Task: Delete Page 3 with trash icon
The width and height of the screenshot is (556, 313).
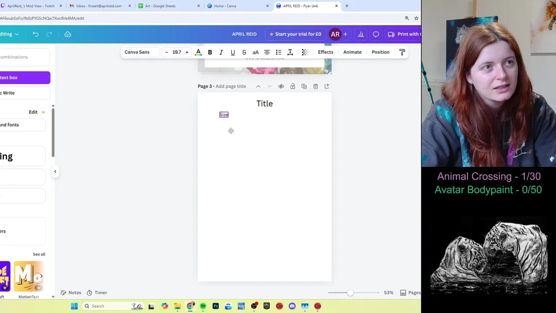Action: [315, 86]
